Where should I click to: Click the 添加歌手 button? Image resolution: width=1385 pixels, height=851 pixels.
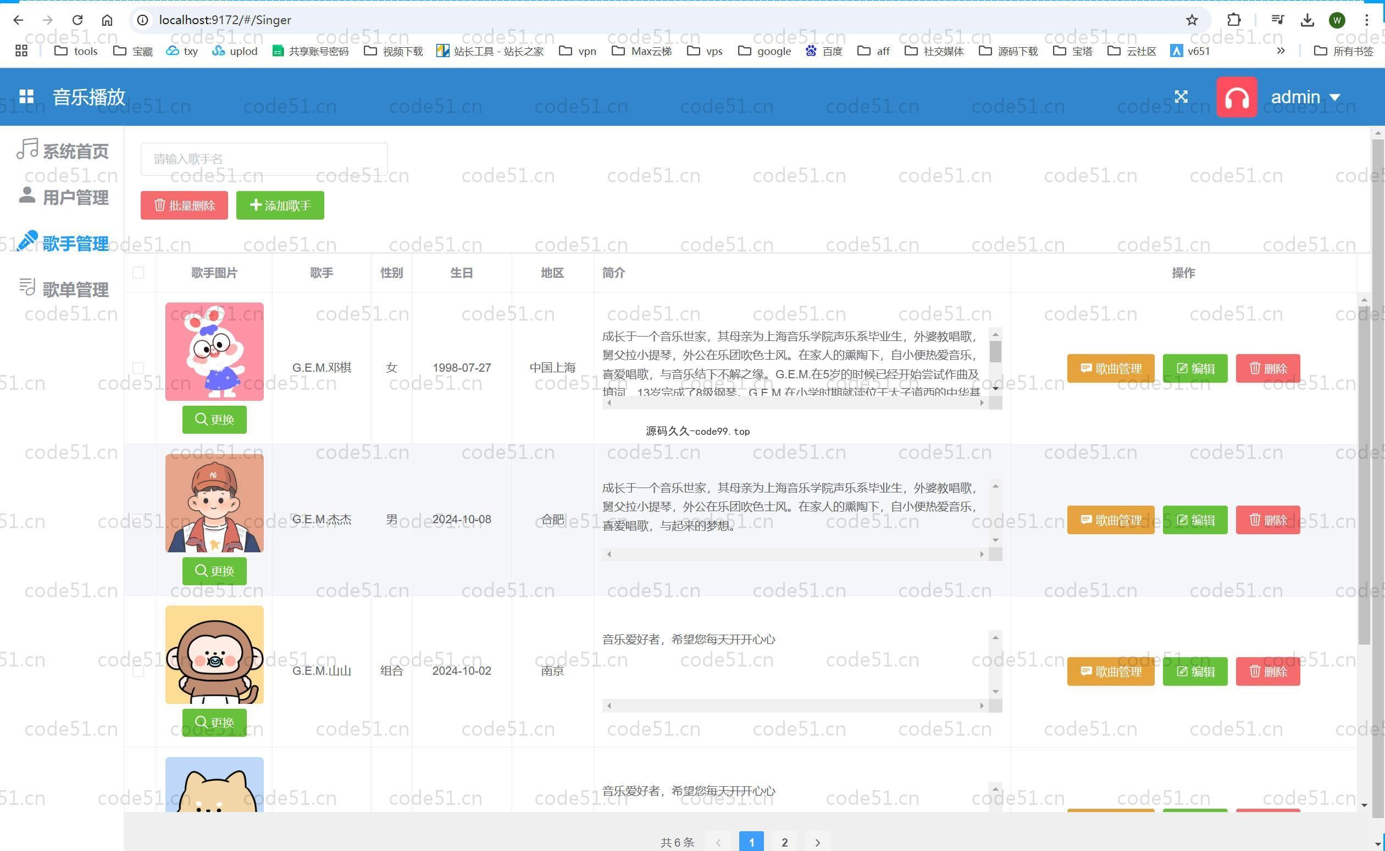click(x=280, y=205)
